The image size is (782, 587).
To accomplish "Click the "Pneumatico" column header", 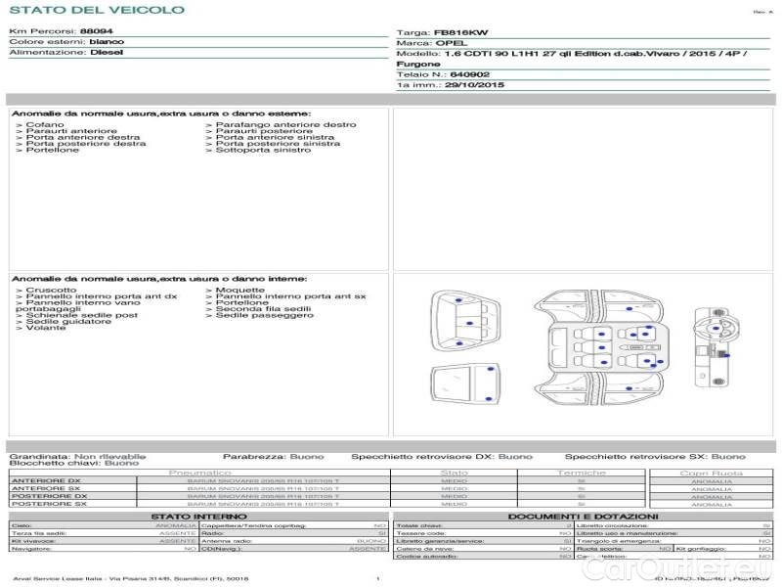I will point(200,473).
